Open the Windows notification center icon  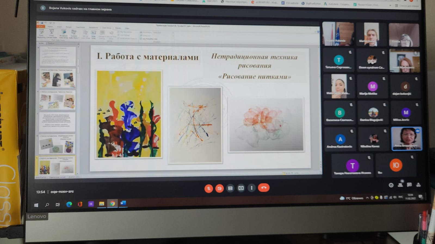[x=421, y=197]
